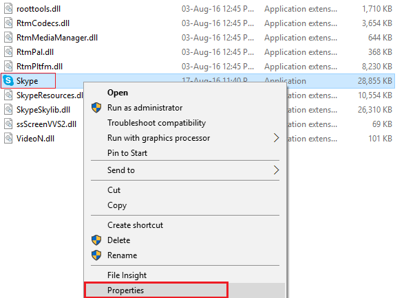Click the shield icon next to Rename
Screen dimensions: 415x298
(x=96, y=255)
